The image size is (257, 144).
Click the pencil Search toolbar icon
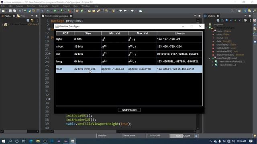pos(98,11)
